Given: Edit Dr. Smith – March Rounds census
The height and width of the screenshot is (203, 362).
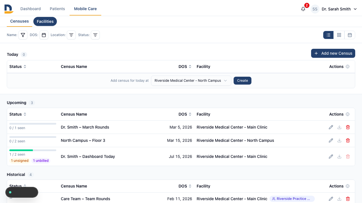Looking at the screenshot, I should point(331,127).
